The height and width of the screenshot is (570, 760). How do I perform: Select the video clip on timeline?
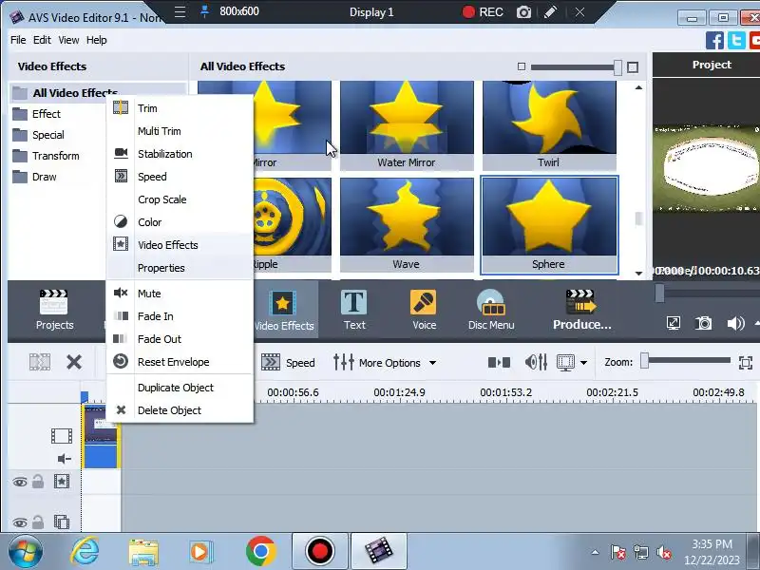click(102, 436)
